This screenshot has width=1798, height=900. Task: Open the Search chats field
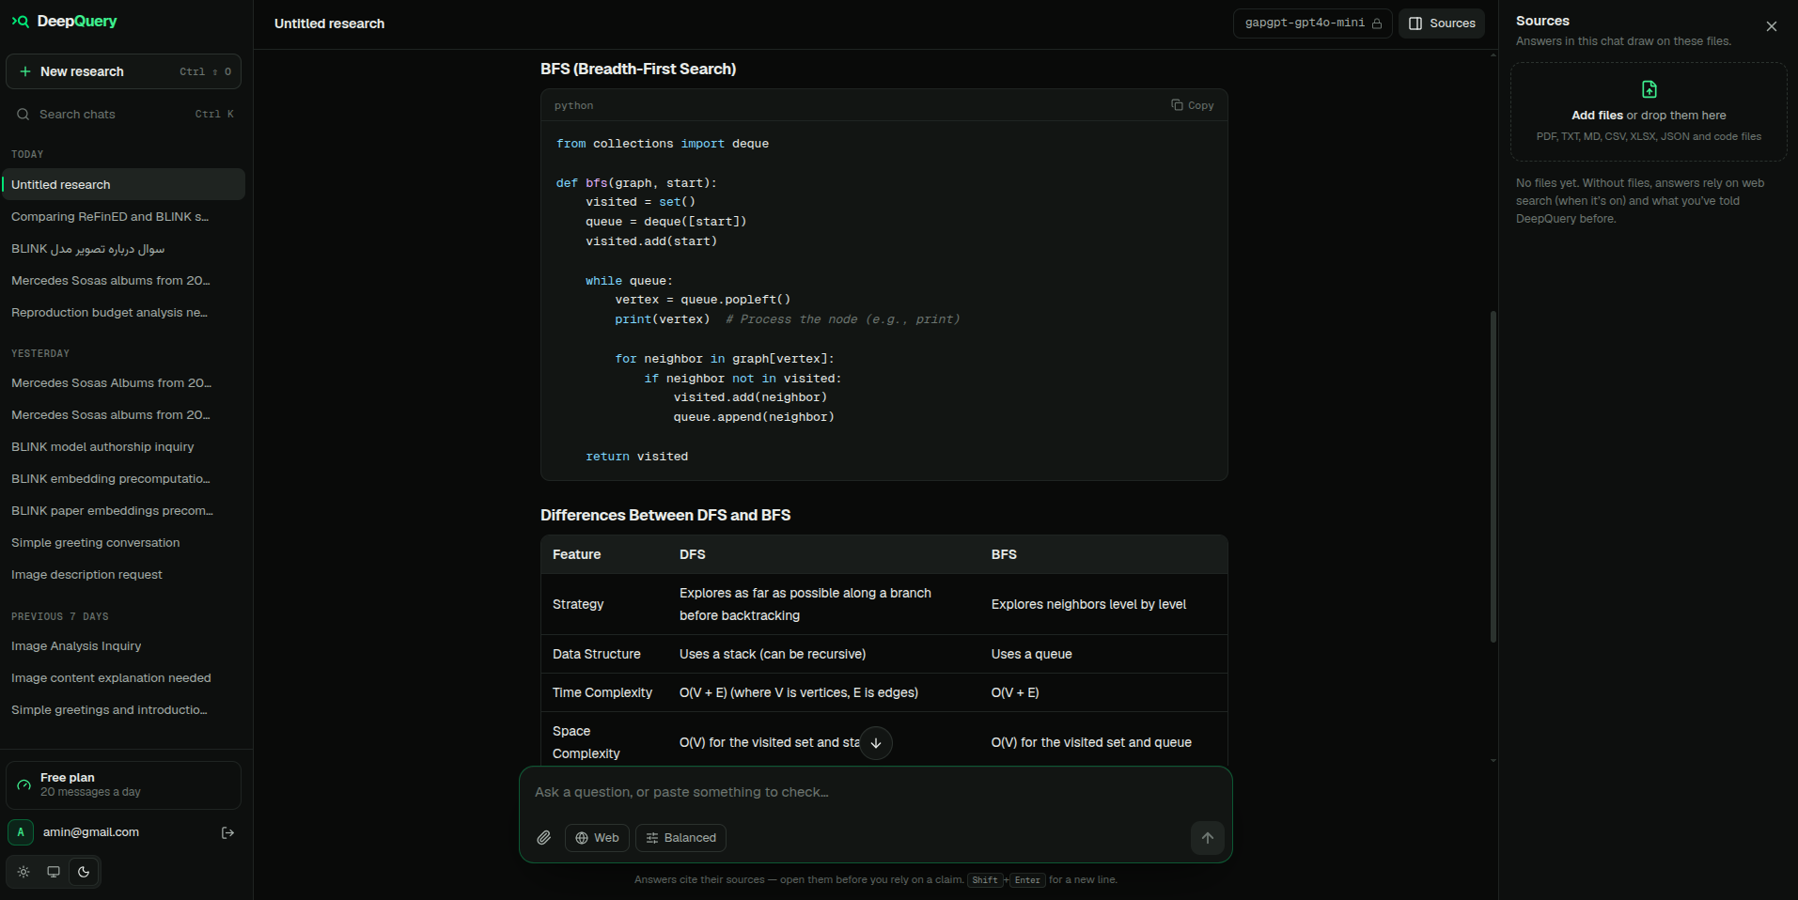click(123, 114)
